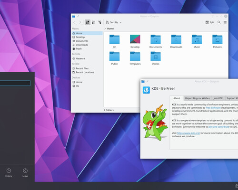Select the Music folder icon
The width and height of the screenshot is (238, 190).
[197, 39]
